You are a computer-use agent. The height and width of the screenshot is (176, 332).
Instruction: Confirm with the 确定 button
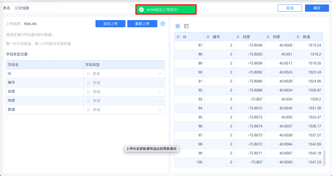click(317, 8)
